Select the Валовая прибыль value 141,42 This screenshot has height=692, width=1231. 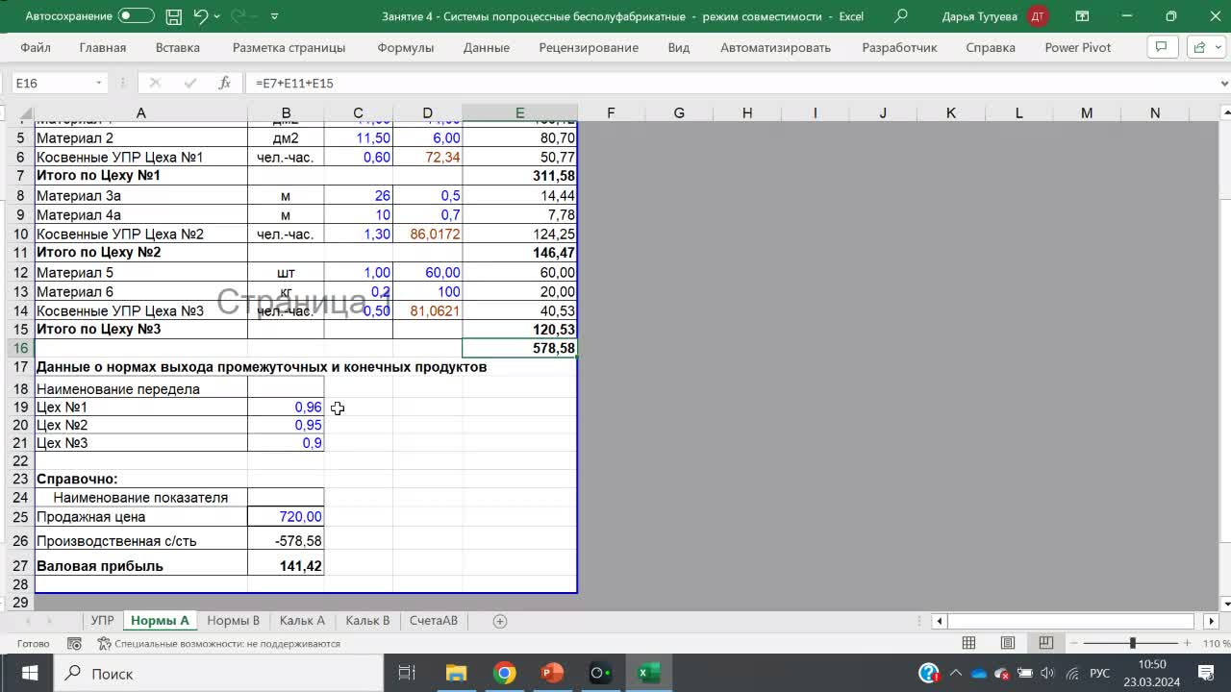[x=286, y=565]
